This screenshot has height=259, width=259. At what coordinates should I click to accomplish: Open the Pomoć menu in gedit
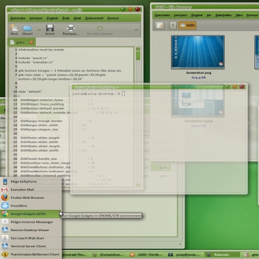coord(113,18)
